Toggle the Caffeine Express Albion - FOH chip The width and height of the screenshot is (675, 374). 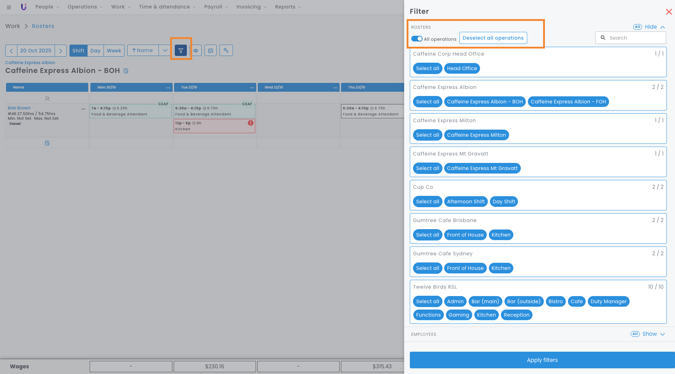[568, 102]
